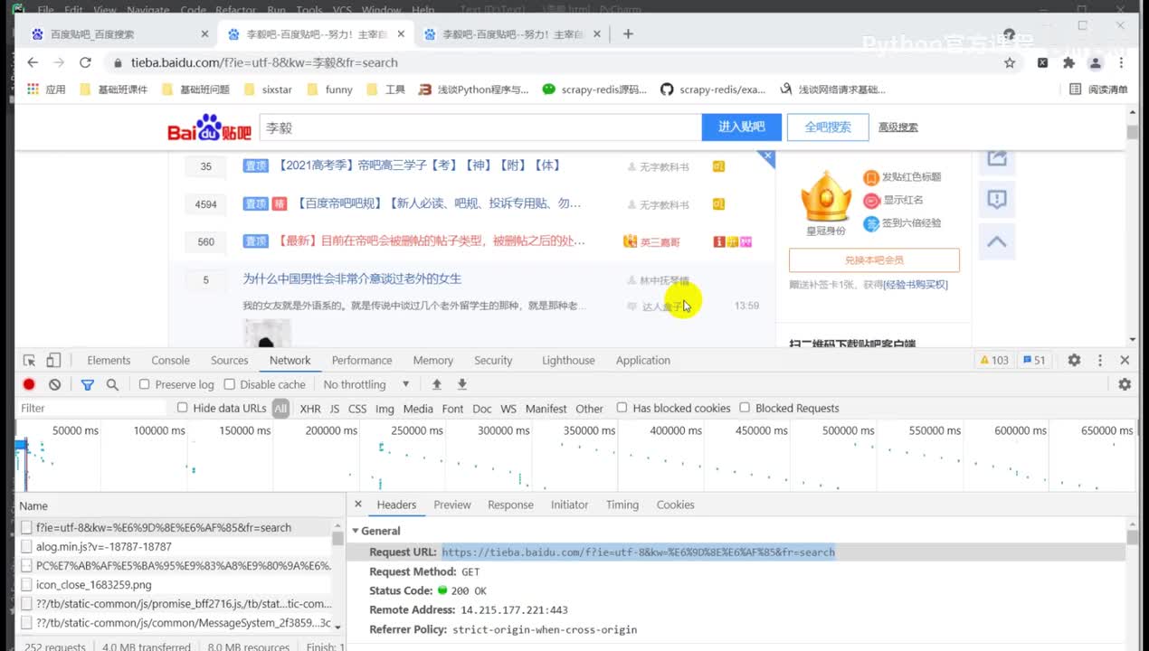The image size is (1149, 651).
Task: Click the 51 messages badge
Action: click(1033, 360)
